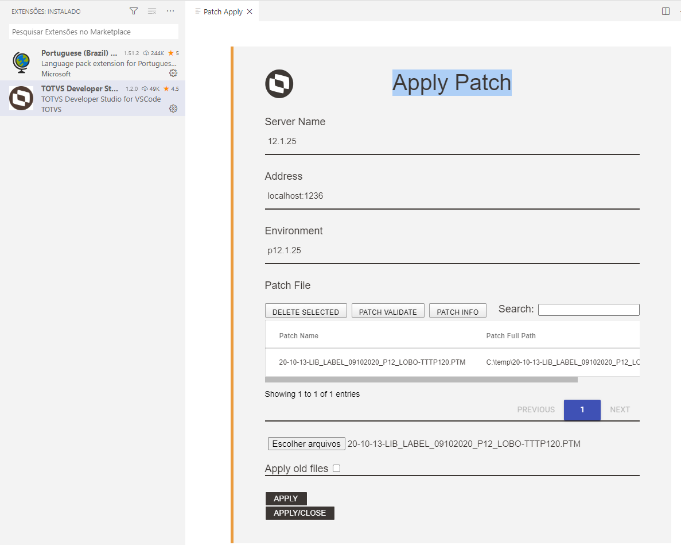Clear extensions search results icon

pos(152,11)
